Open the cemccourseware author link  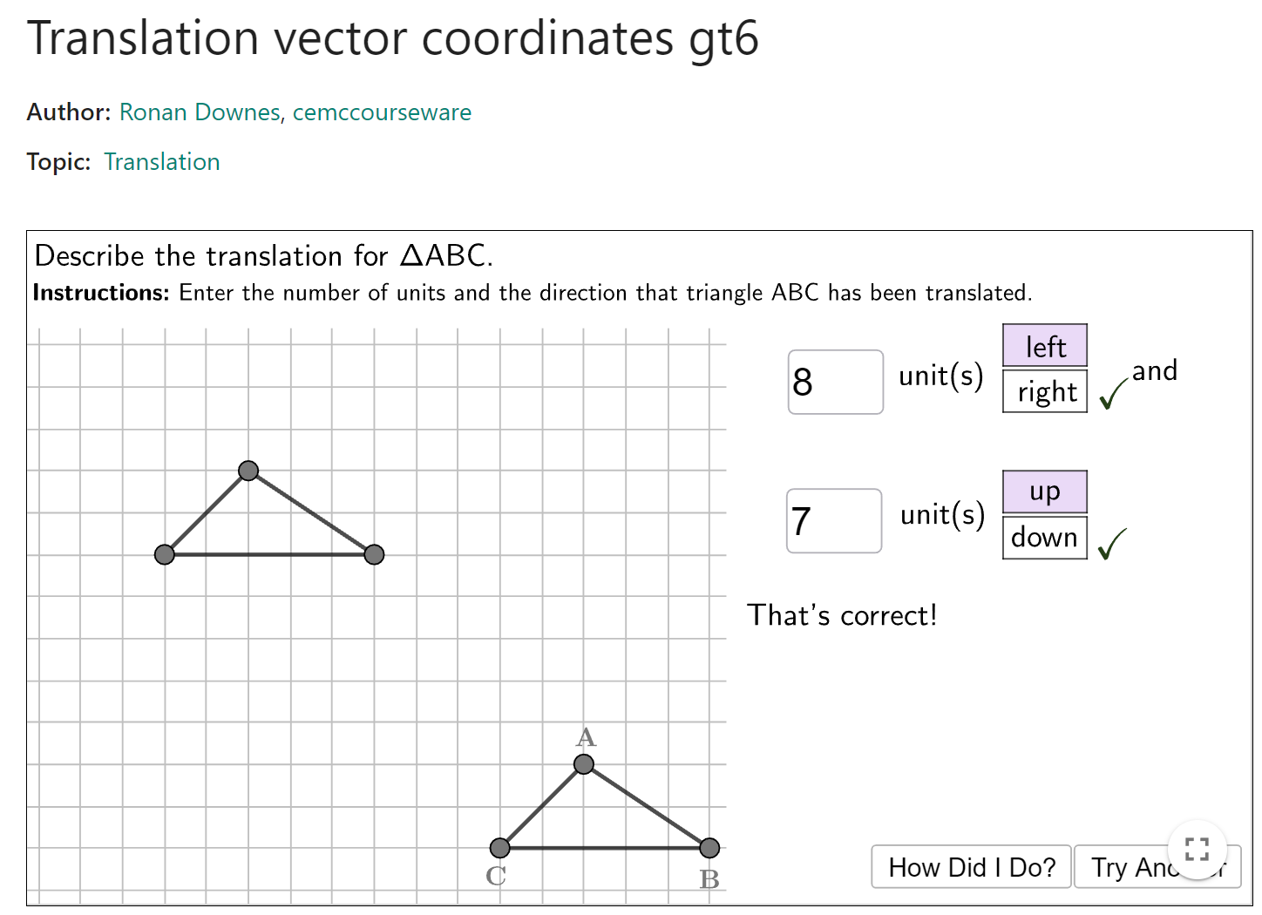(382, 112)
